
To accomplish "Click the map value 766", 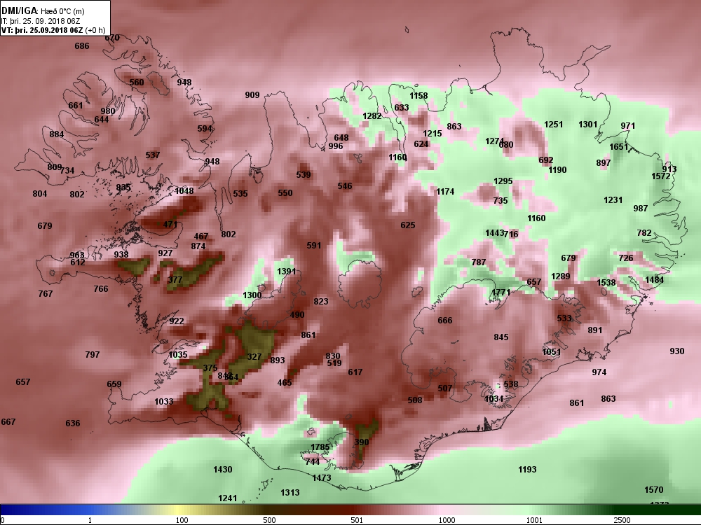I will click(x=101, y=289).
